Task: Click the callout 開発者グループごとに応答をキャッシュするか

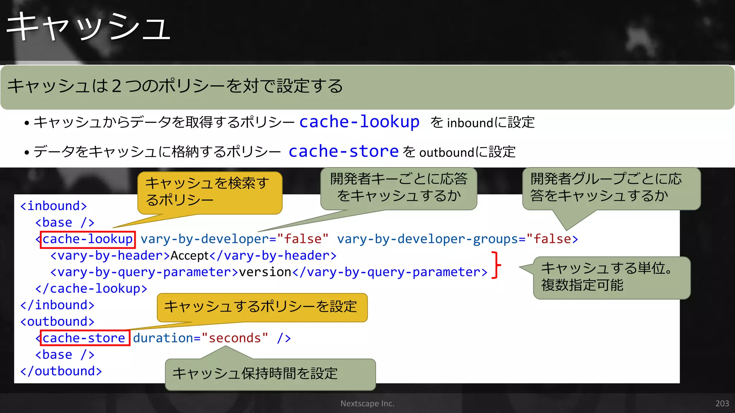Action: (611, 188)
